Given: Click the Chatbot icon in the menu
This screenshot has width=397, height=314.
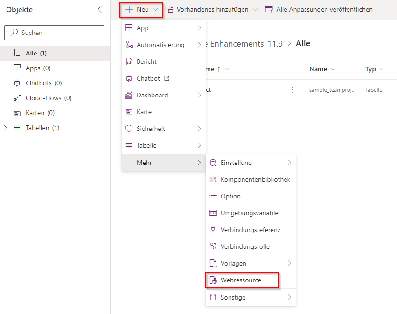Looking at the screenshot, I should 129,78.
